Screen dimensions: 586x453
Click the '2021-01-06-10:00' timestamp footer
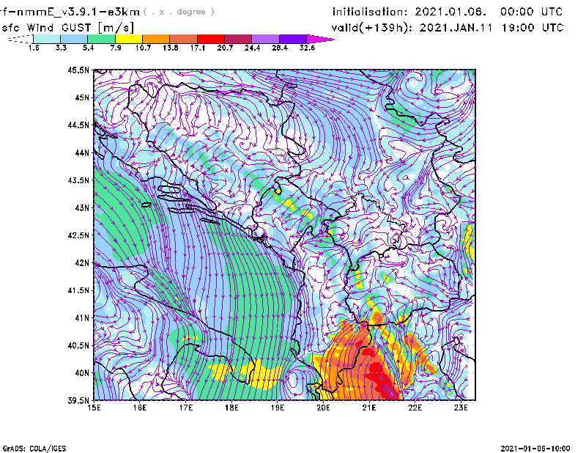pyautogui.click(x=535, y=449)
